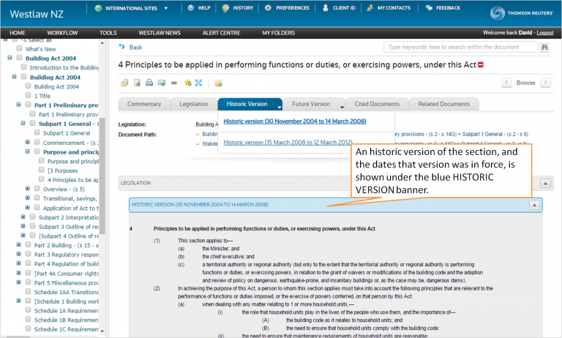Image resolution: width=562 pixels, height=338 pixels.
Task: Browse to previous section arrow
Action: click(x=506, y=83)
